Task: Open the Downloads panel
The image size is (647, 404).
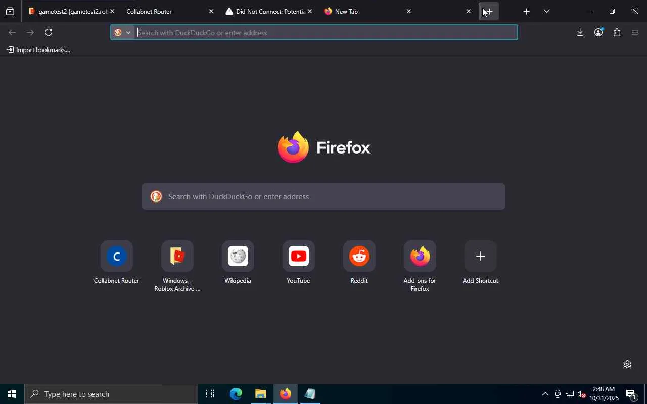Action: click(580, 33)
